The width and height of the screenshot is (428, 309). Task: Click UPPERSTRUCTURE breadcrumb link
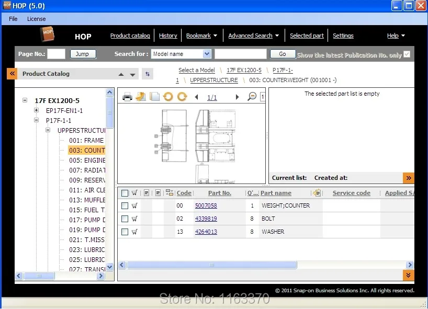[213, 80]
